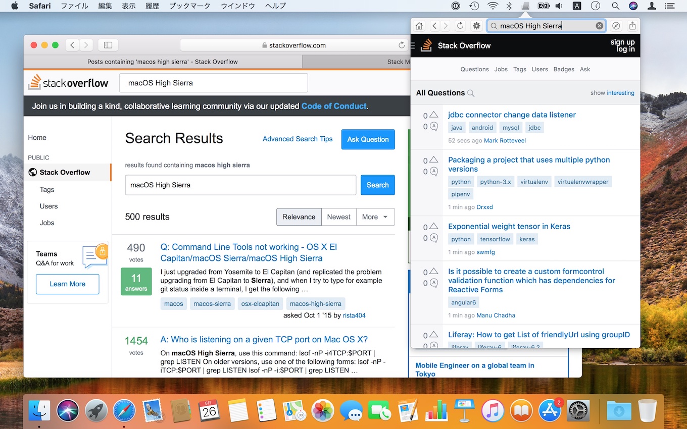Click share icon in popup browser
Image resolution: width=687 pixels, height=429 pixels.
click(x=632, y=26)
